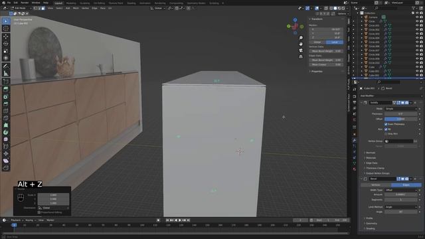Select the Inset Faces tool
This screenshot has width=425, height=239.
[x=6, y=97]
